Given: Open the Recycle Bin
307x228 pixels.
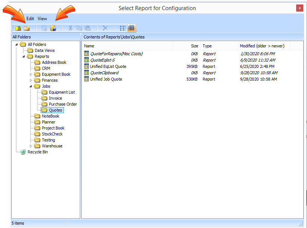Looking at the screenshot, I should (x=38, y=152).
